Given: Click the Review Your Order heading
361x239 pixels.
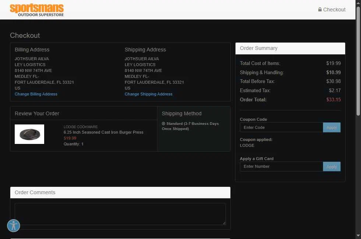Looking at the screenshot, I should pos(37,113).
